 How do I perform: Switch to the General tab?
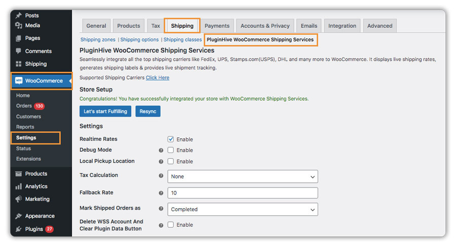[96, 26]
